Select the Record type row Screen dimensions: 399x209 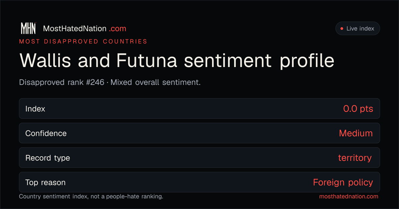tap(199, 158)
